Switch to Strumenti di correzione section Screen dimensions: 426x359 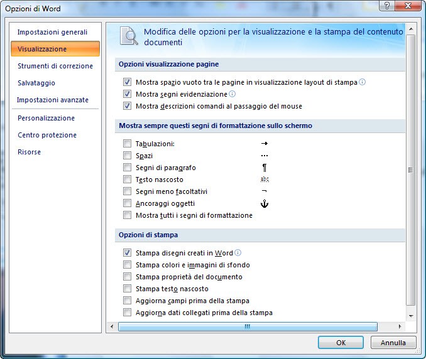[x=55, y=66]
